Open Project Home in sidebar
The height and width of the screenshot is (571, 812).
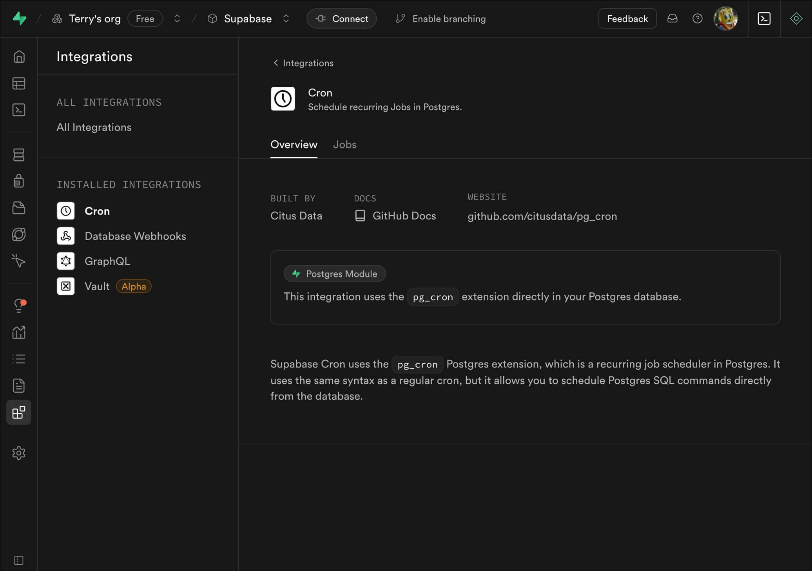[x=19, y=57]
